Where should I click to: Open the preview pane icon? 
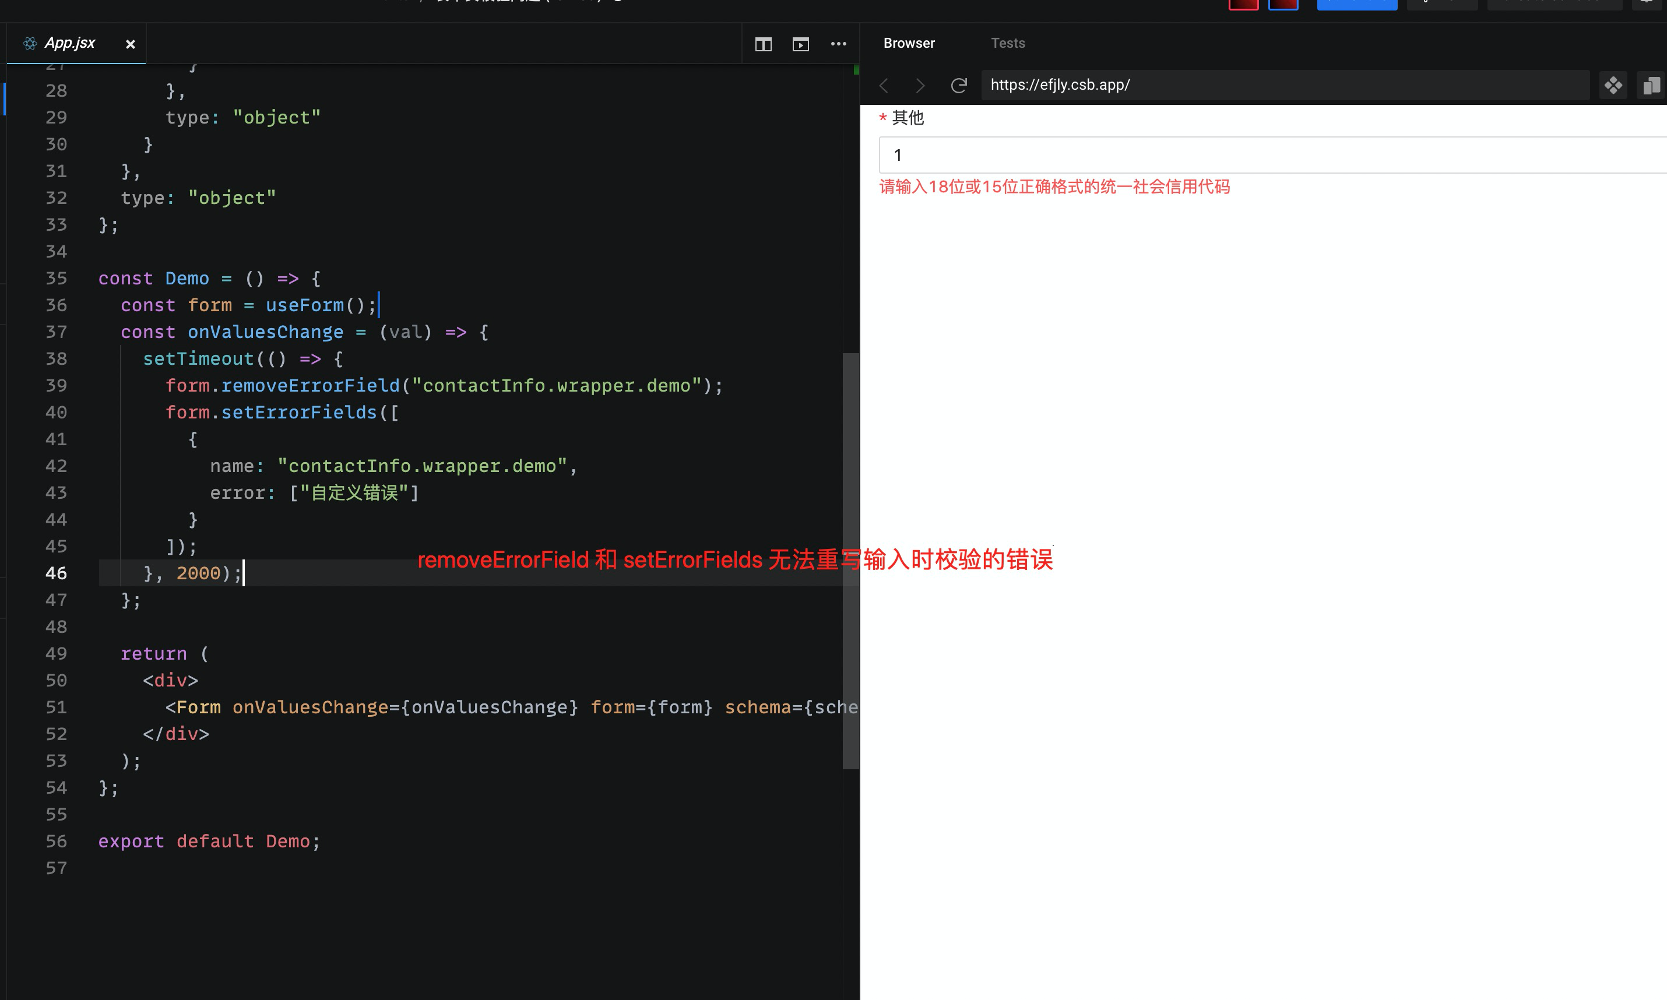pos(800,43)
